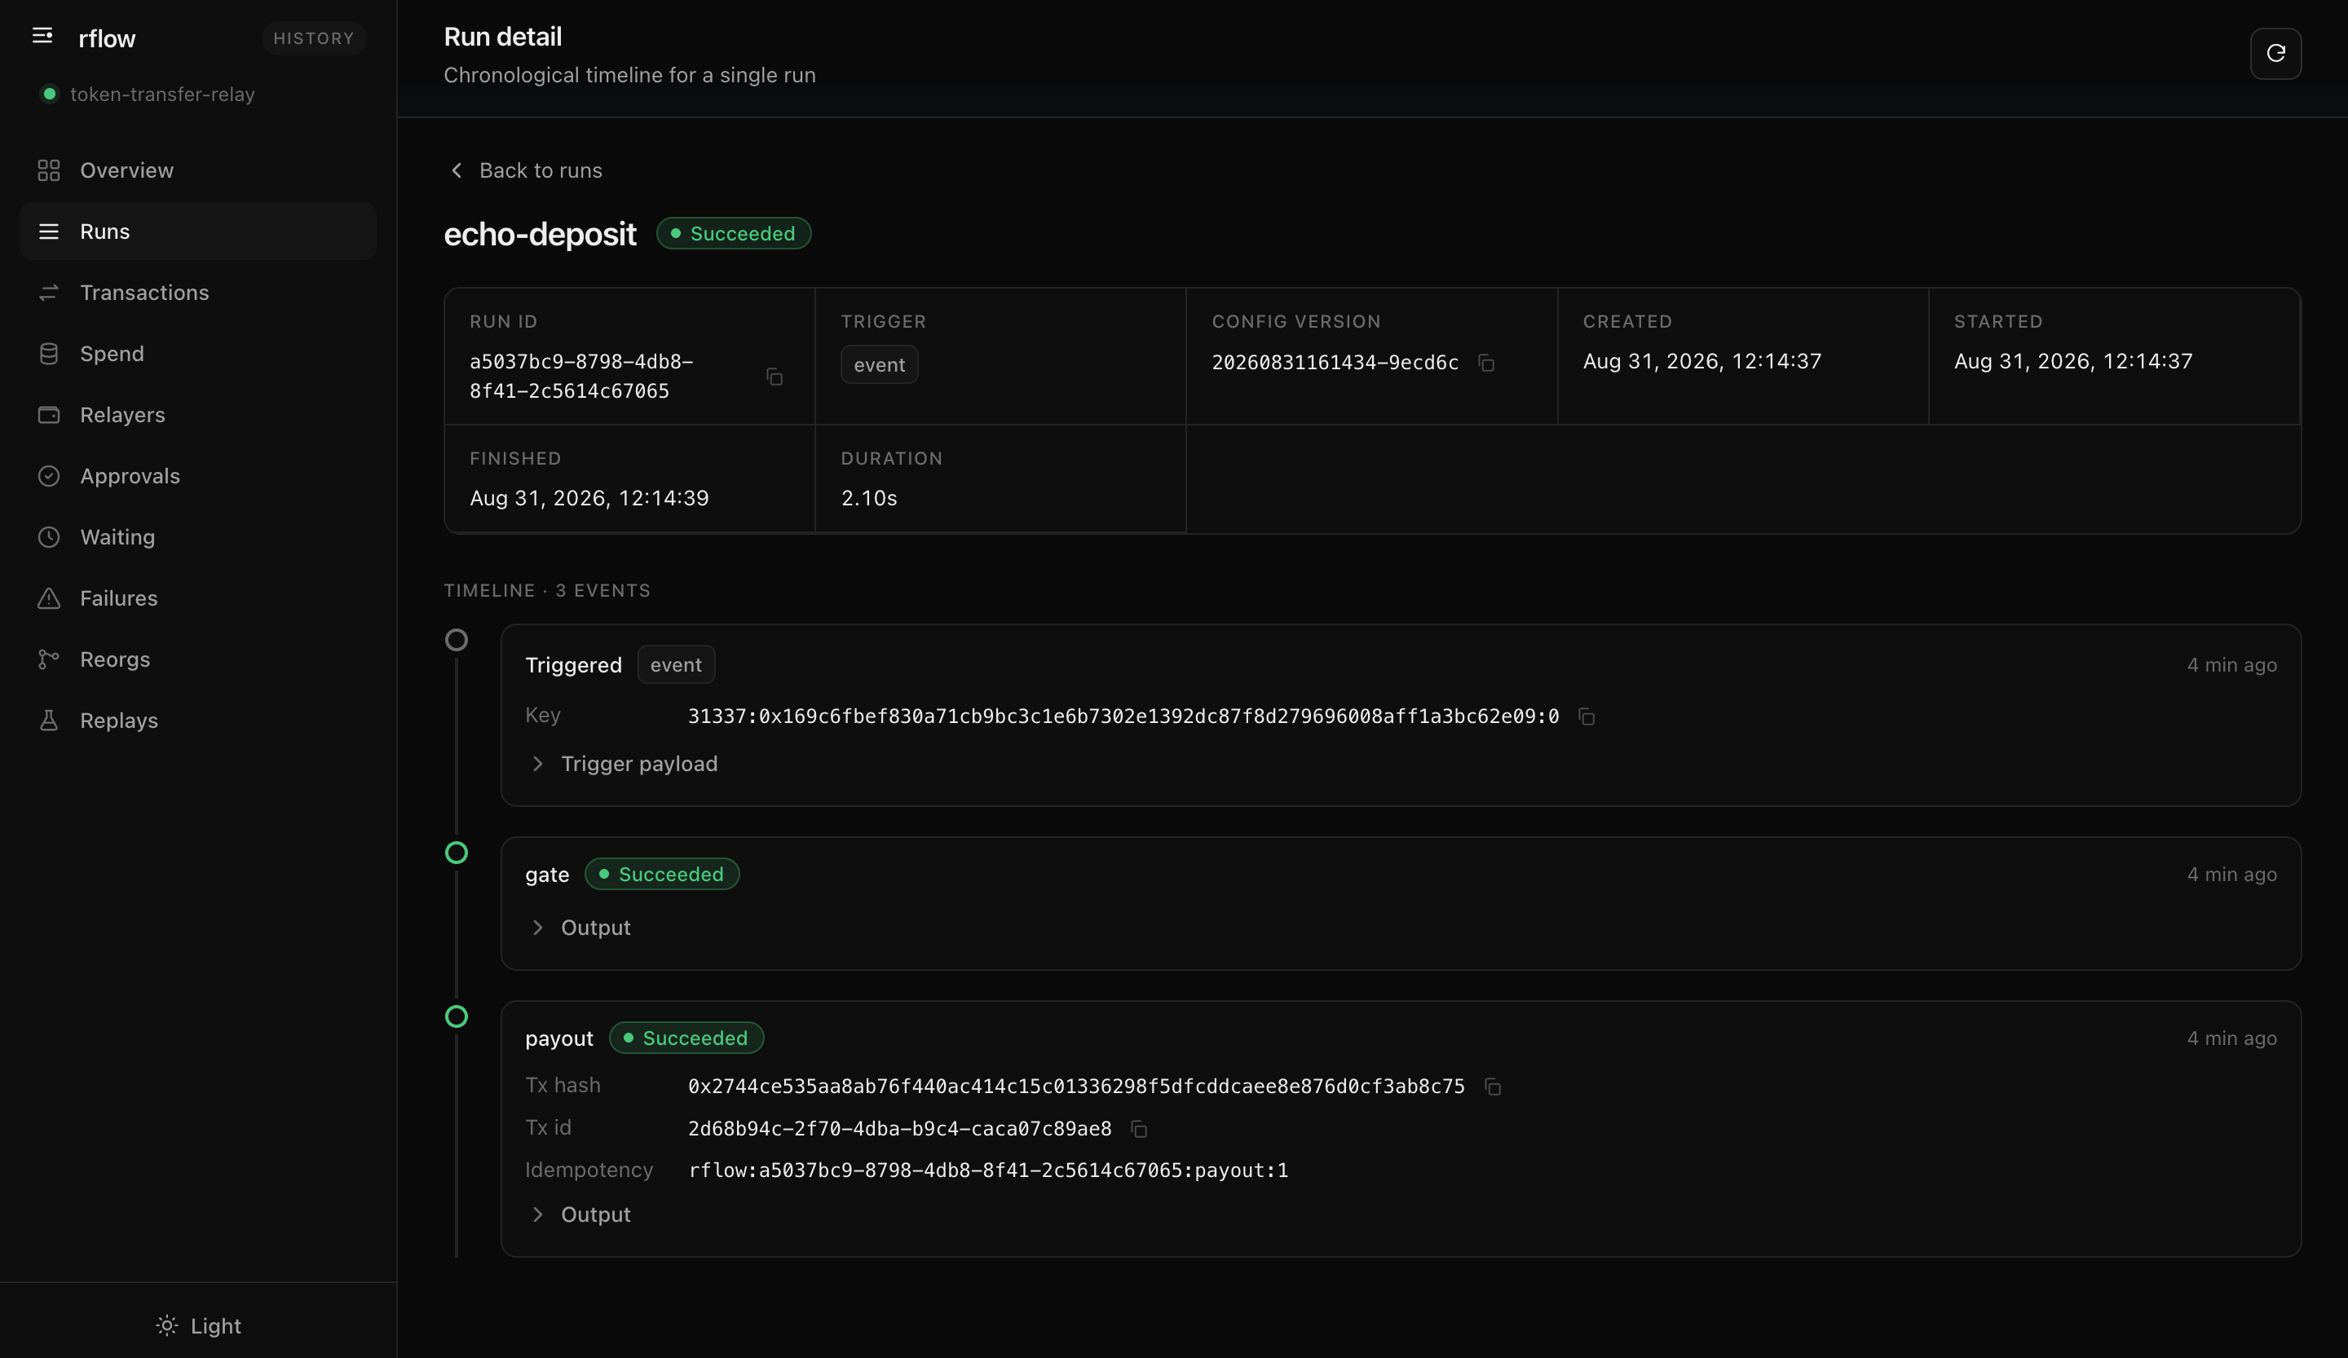Collapse the sidebar menu icon
Image resolution: width=2348 pixels, height=1358 pixels.
click(x=42, y=37)
